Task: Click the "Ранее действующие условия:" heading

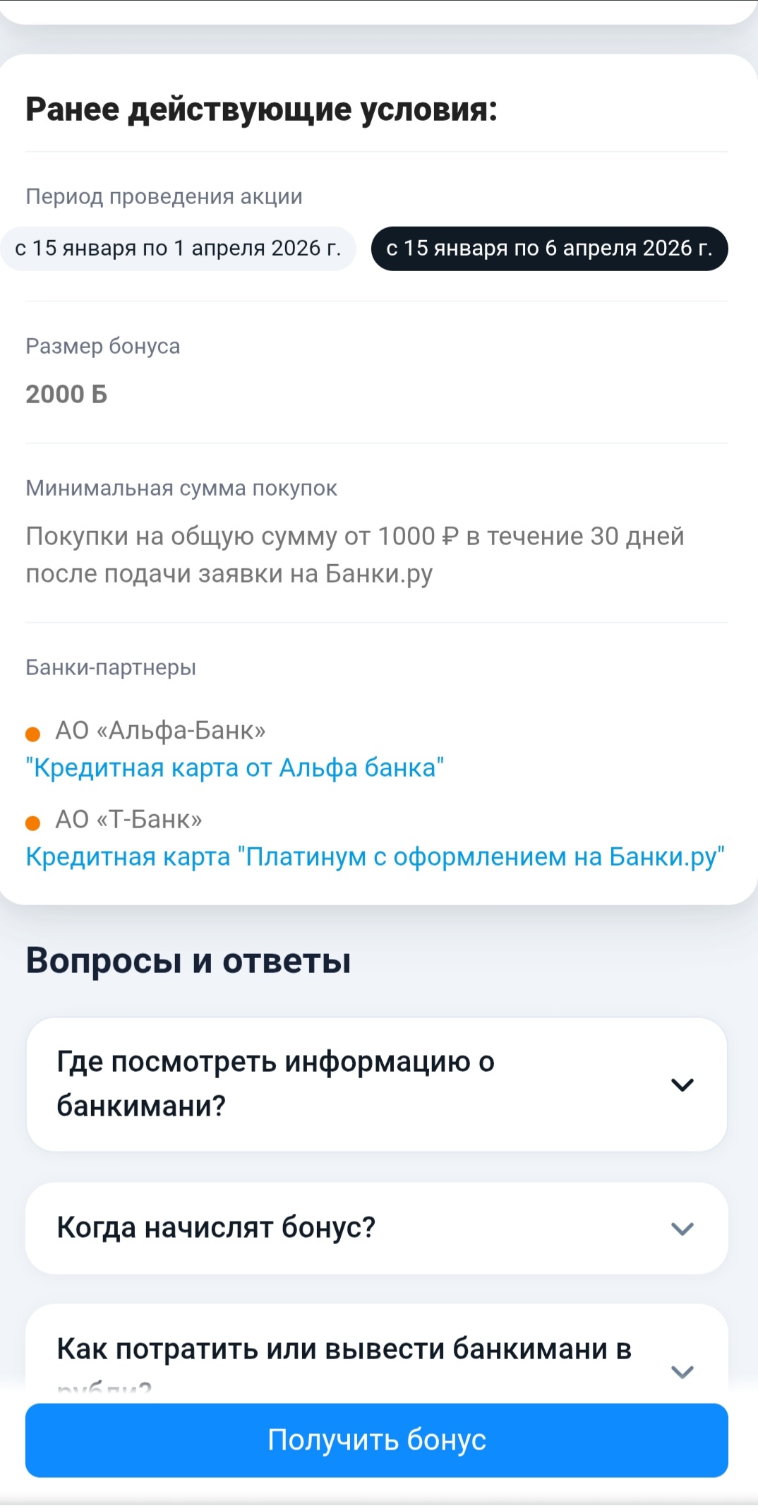Action: click(261, 109)
